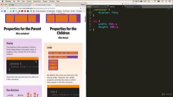
Task: Show more bookmarks overflow arrow
Action: pyautogui.click(x=84, y=11)
